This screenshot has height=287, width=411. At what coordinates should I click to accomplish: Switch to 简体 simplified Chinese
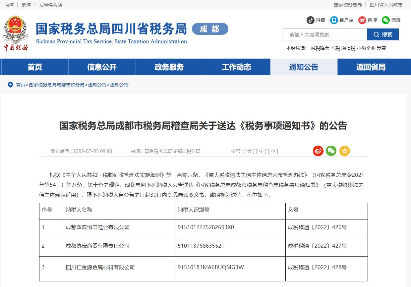(9, 5)
